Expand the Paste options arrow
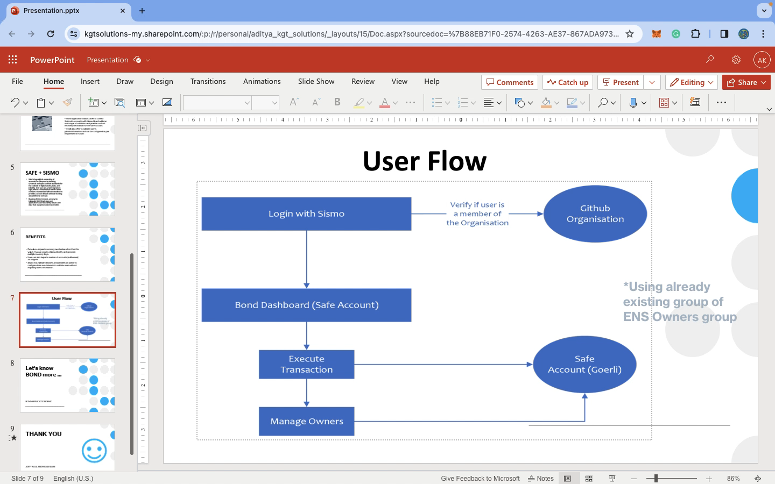 coord(51,103)
